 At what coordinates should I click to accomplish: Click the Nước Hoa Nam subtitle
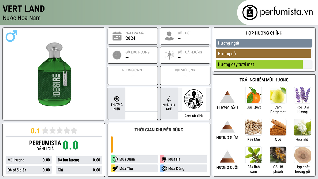[x=22, y=18]
